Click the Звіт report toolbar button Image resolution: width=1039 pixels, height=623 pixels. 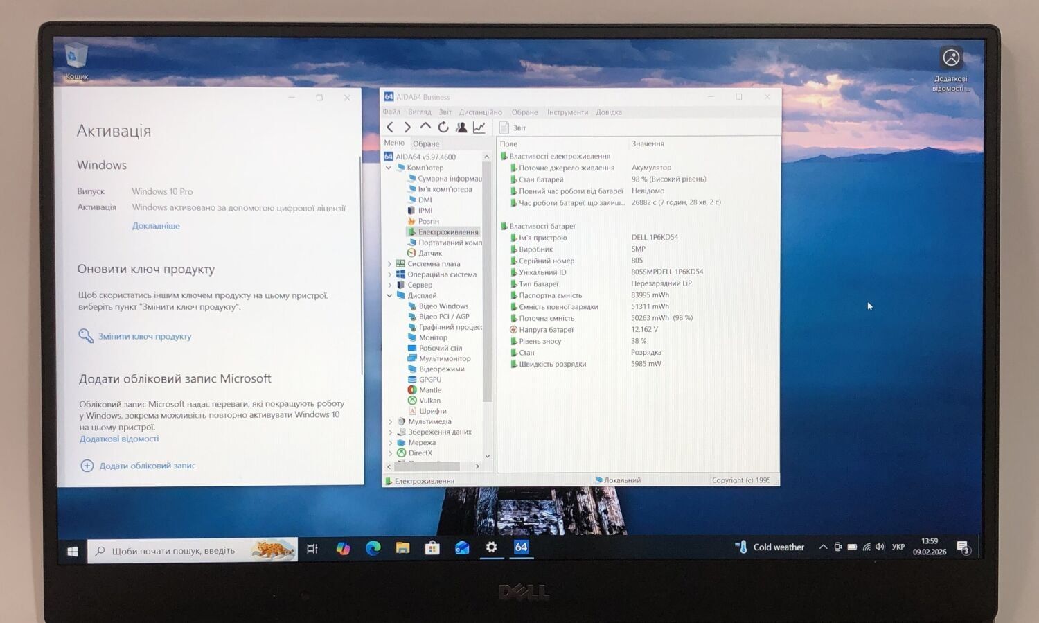513,128
